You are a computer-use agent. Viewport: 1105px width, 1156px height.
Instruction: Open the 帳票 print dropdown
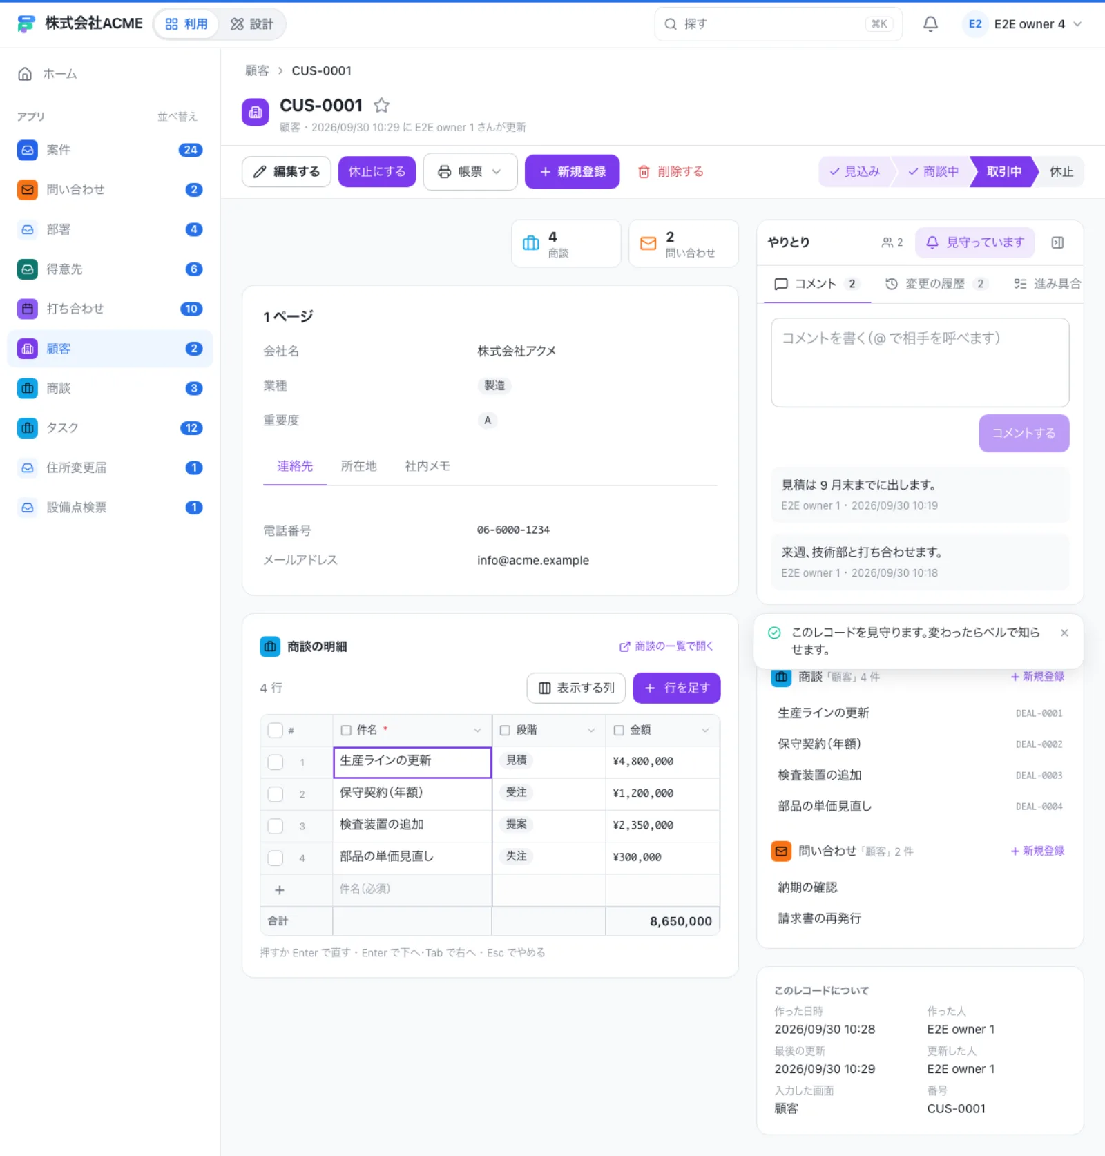click(470, 172)
